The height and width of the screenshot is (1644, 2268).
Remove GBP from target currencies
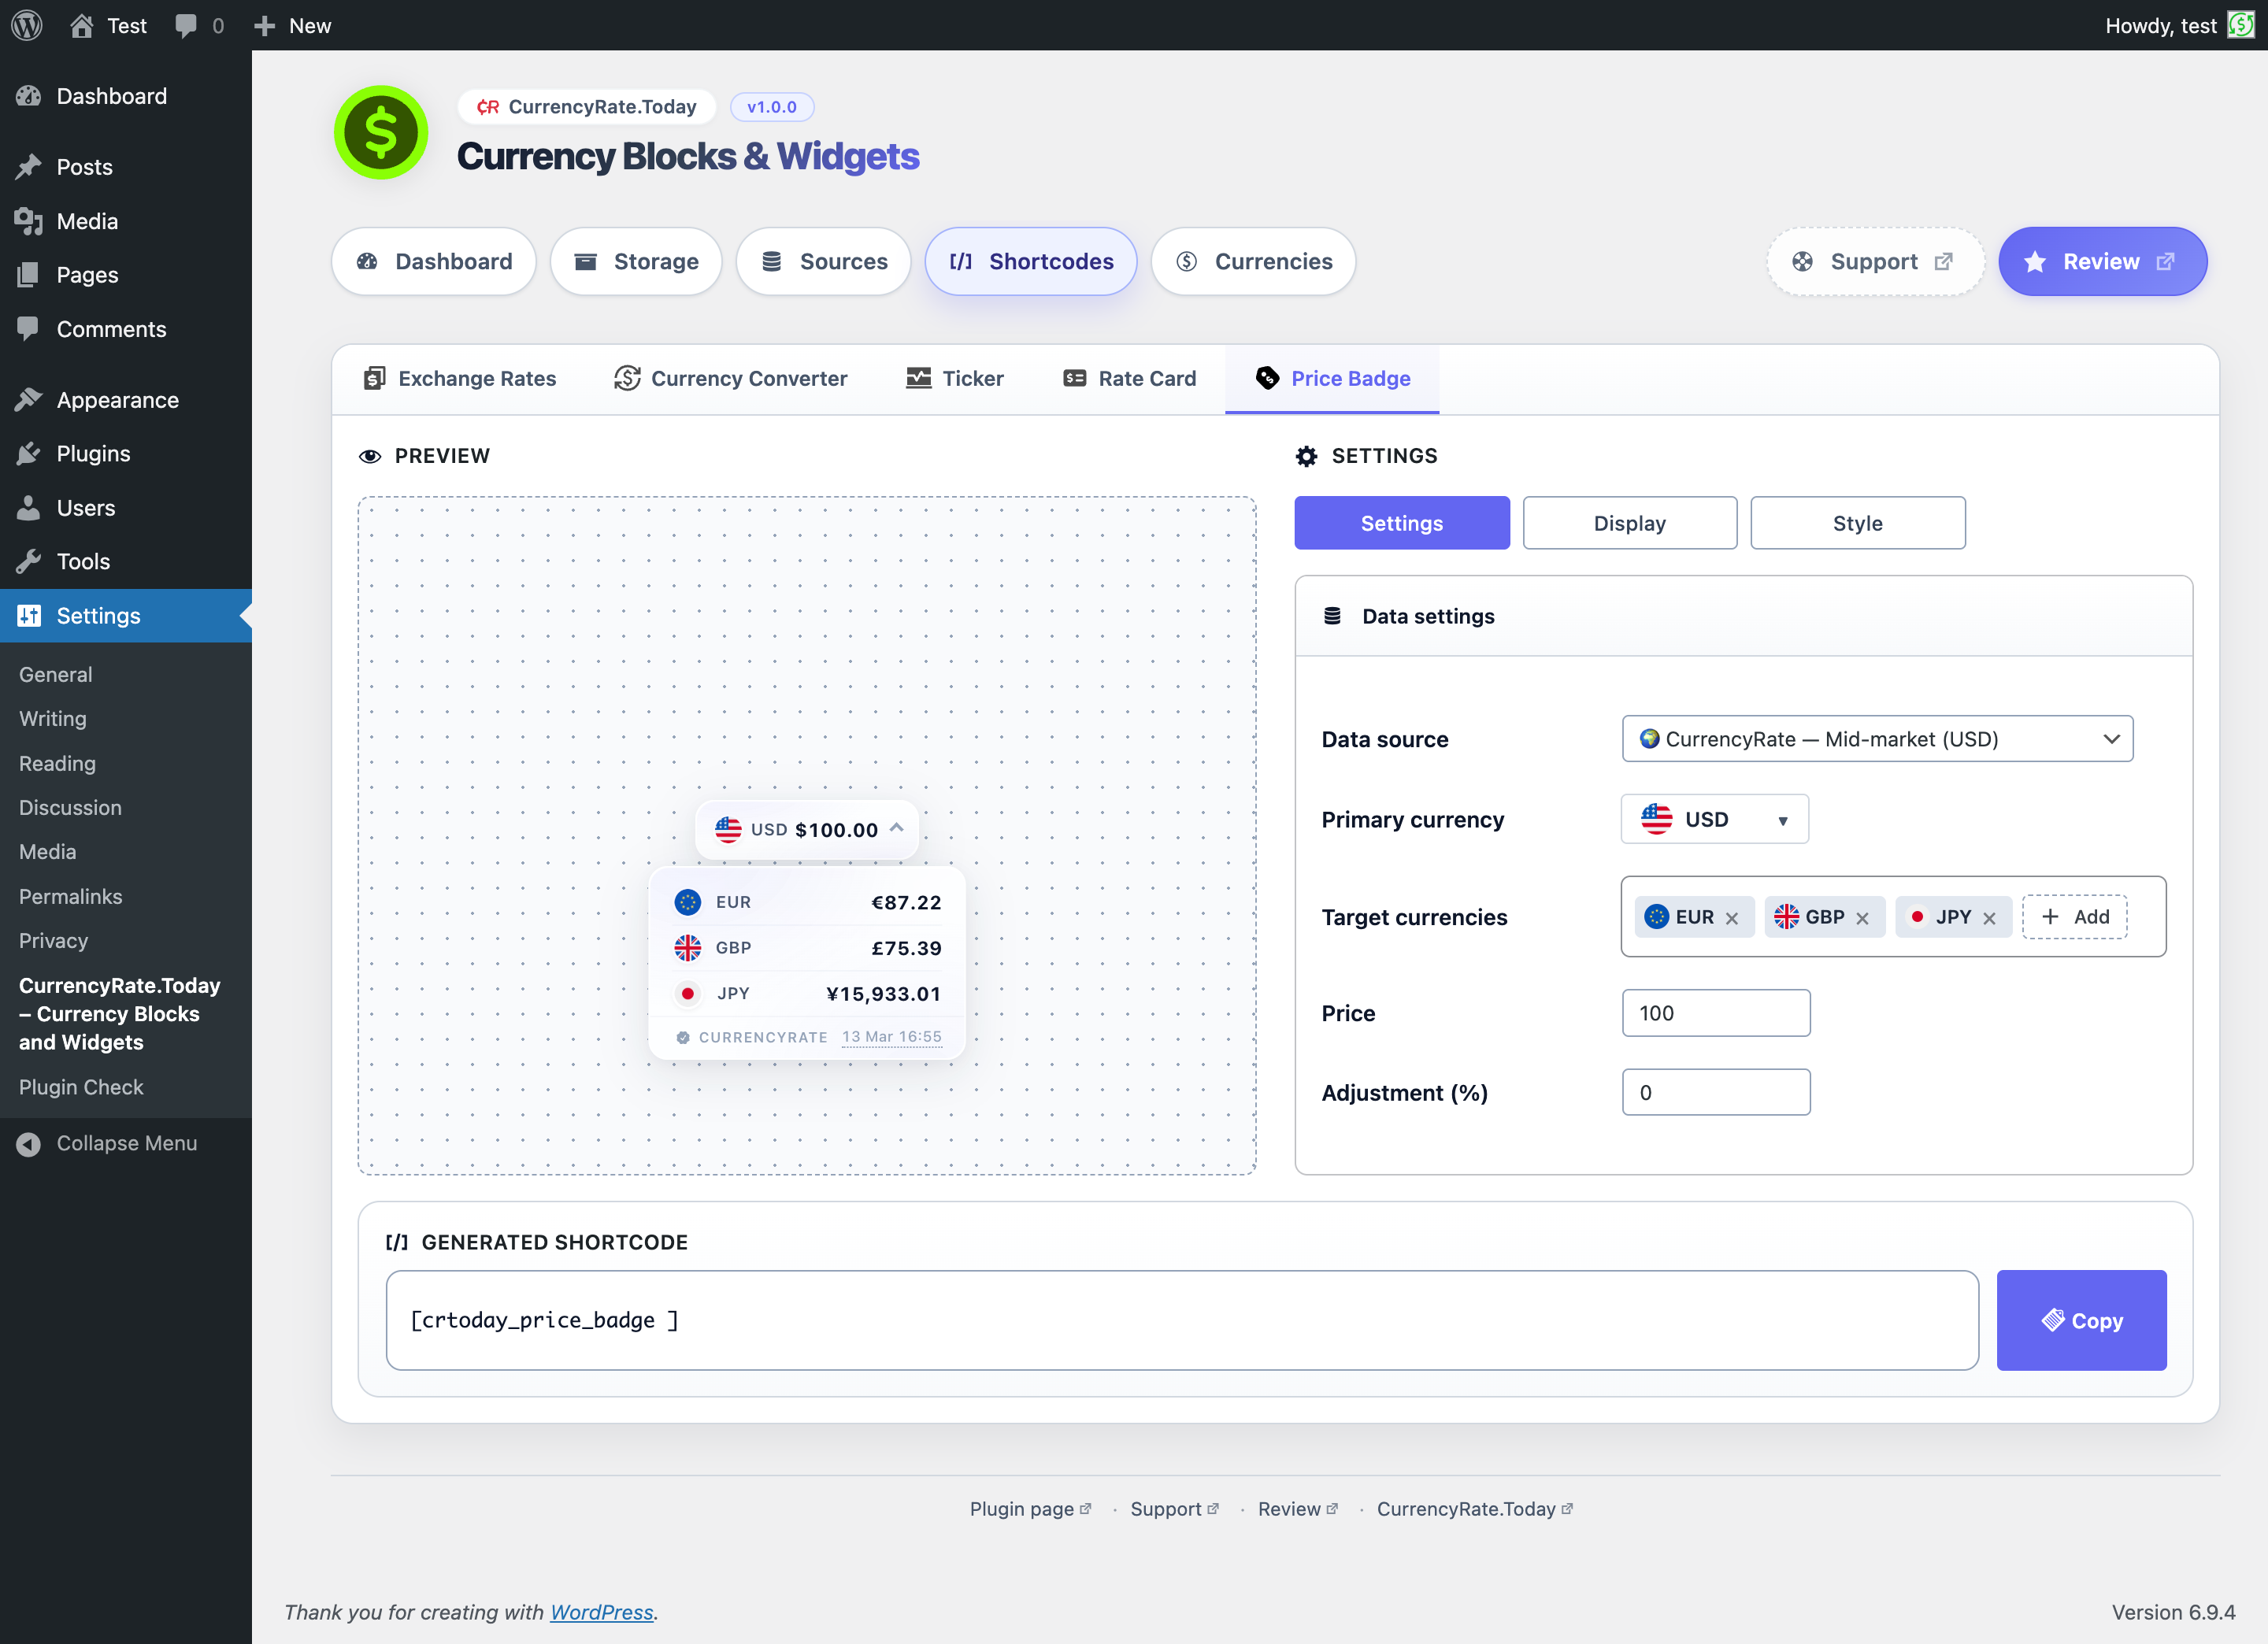[x=1863, y=917]
